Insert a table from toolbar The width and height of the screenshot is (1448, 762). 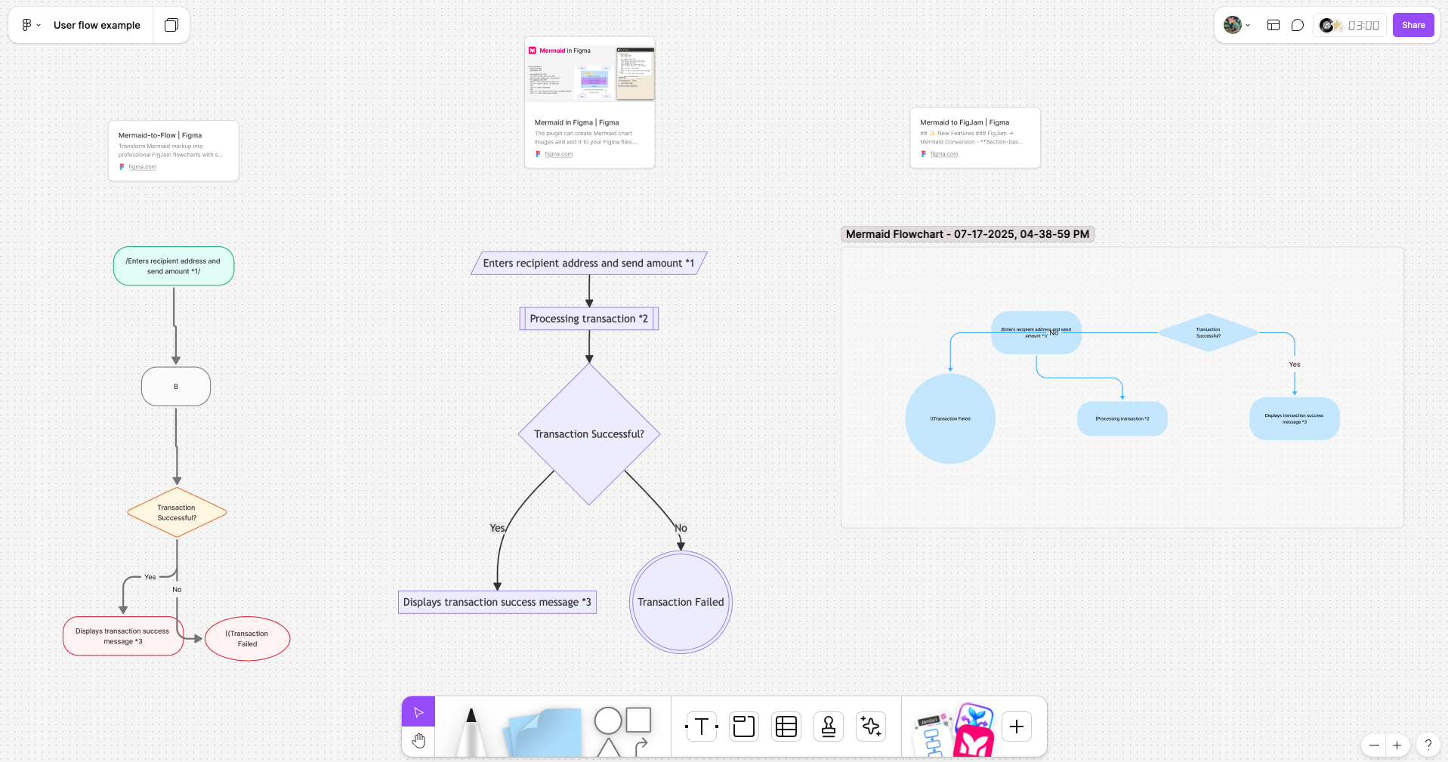point(786,727)
